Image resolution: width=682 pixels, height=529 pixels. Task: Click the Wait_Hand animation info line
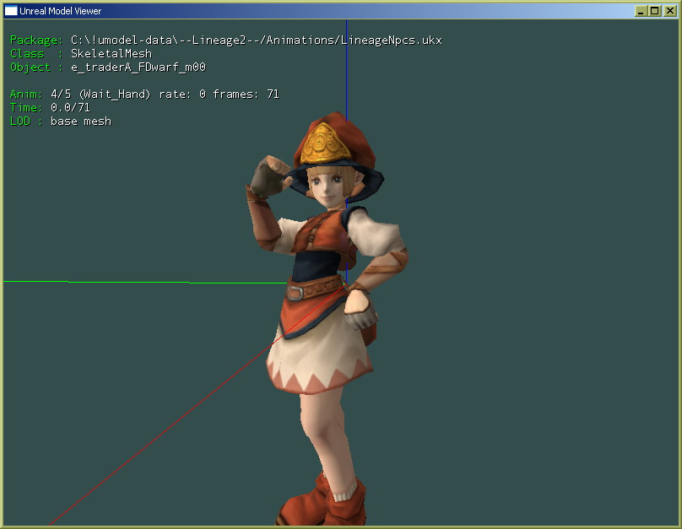click(x=165, y=94)
